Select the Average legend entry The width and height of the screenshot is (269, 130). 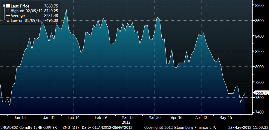click(18, 16)
